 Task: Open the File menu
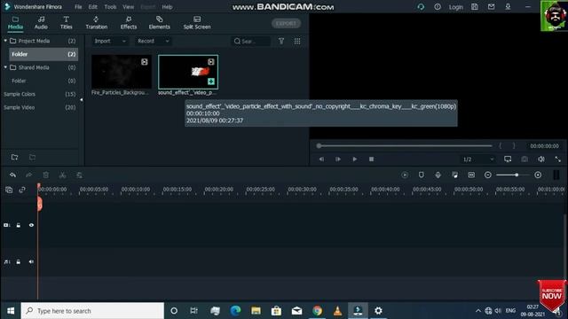tap(78, 7)
